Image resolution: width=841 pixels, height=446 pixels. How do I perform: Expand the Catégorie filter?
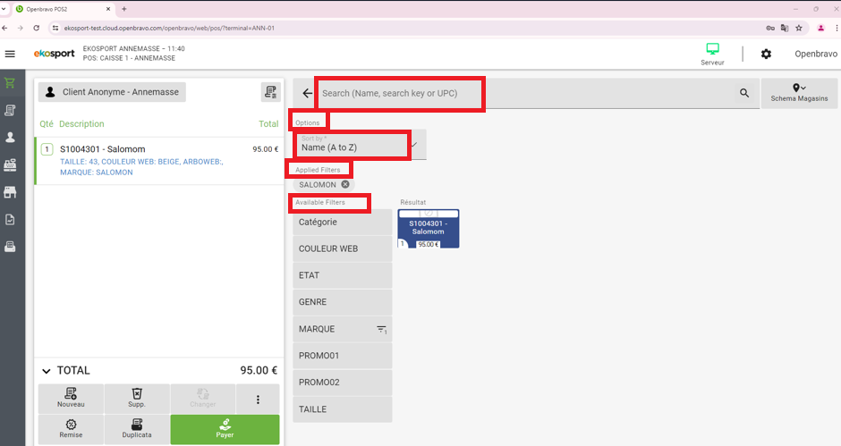[342, 222]
